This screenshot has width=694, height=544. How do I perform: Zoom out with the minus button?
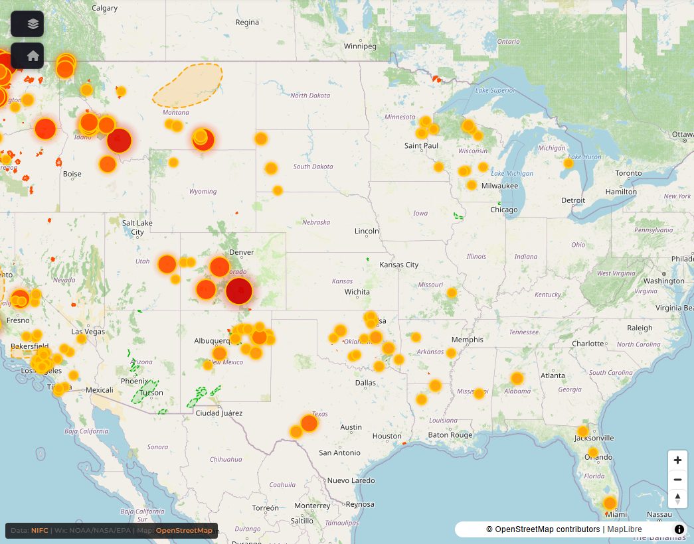(x=677, y=480)
